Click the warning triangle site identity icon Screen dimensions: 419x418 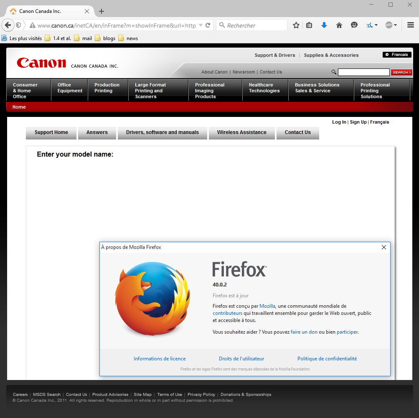tap(32, 25)
